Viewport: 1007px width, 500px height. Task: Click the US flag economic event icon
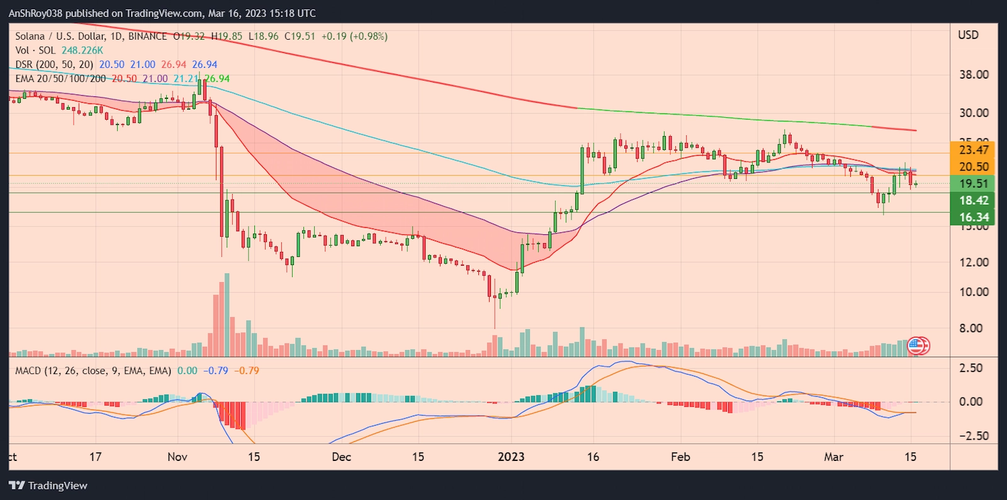point(916,345)
